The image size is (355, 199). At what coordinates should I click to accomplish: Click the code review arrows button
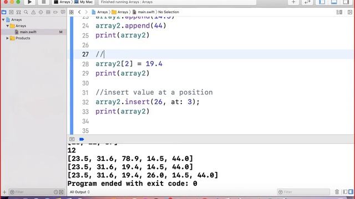307,2
